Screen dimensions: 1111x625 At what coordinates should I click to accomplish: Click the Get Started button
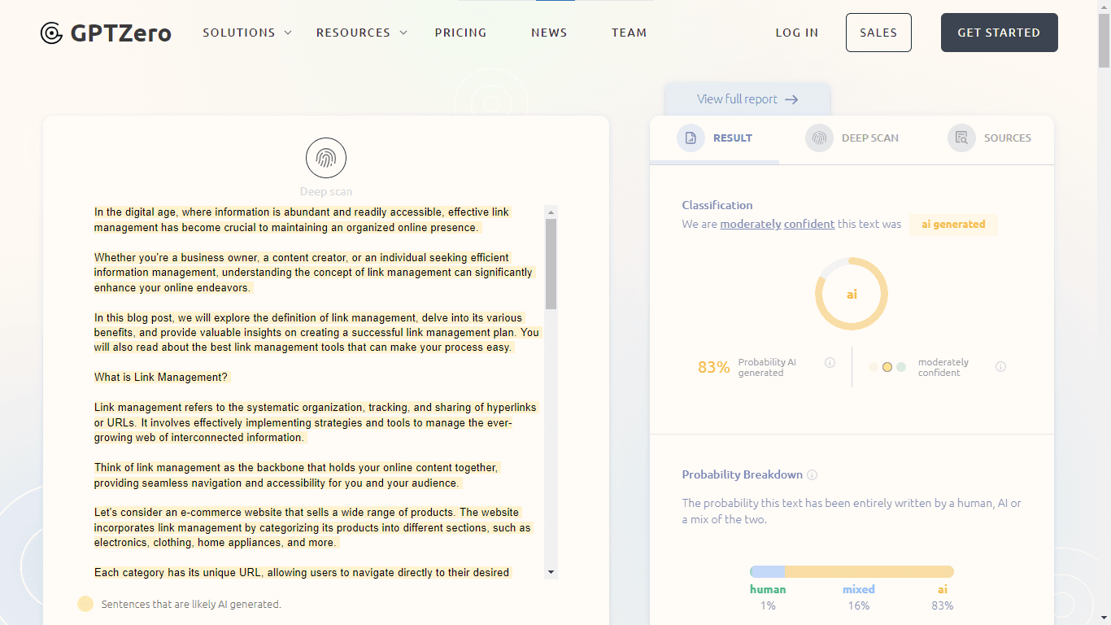pyautogui.click(x=999, y=33)
